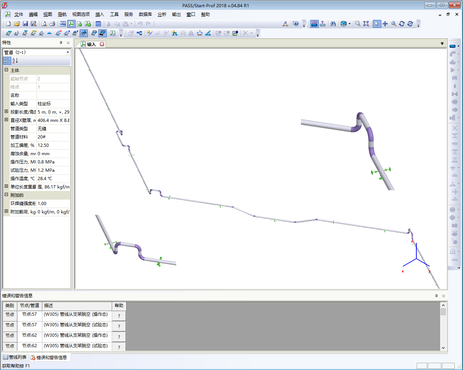
Task: Search with the binoculars icon
Action: pyautogui.click(x=333, y=24)
